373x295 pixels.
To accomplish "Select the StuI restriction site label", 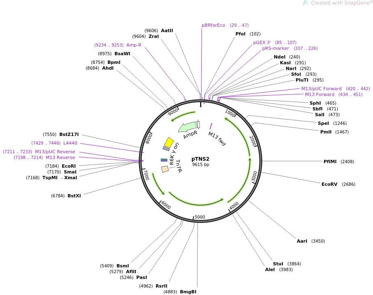I will [278, 264].
